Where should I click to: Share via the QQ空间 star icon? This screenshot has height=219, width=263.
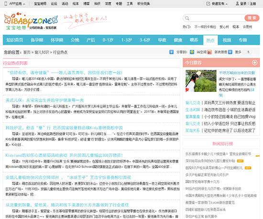(192, 52)
